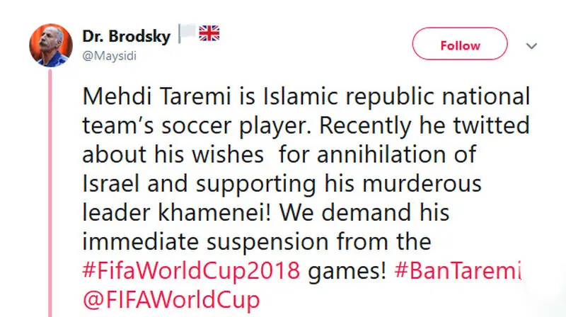The height and width of the screenshot is (317, 566).
Task: Follow the Dr. Brodsky account
Action: click(460, 44)
